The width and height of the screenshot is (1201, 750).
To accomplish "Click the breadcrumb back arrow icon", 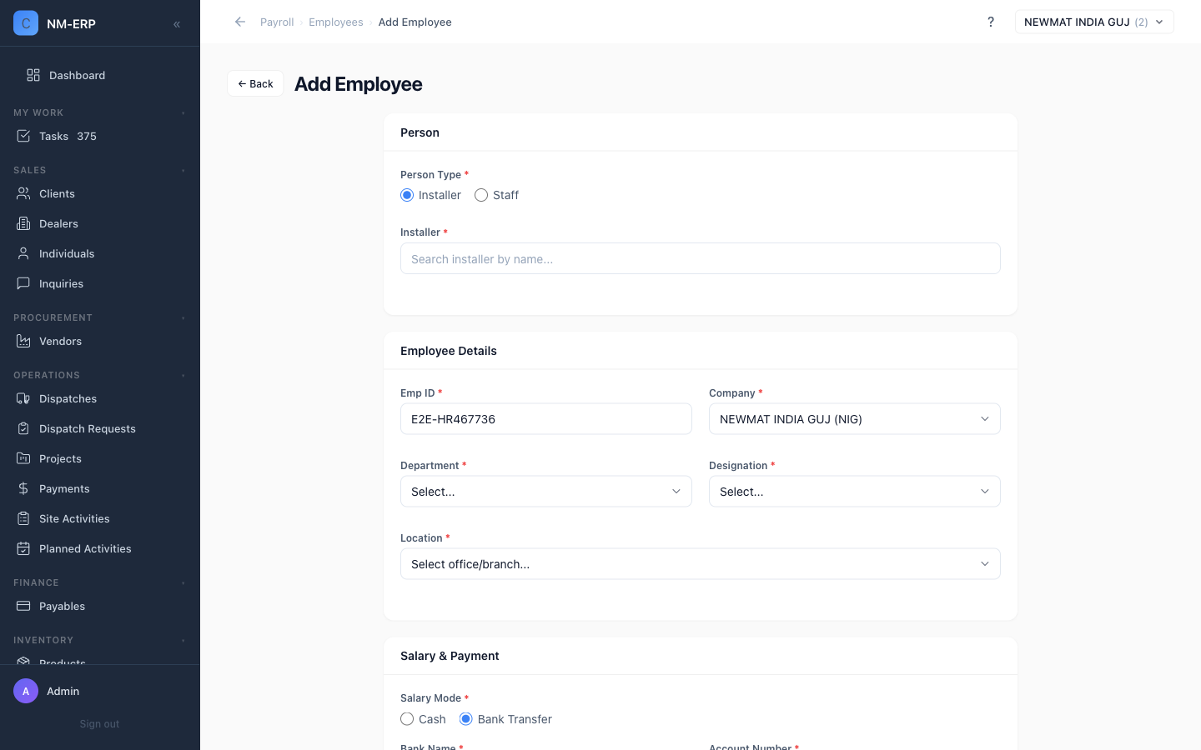I will click(x=240, y=22).
